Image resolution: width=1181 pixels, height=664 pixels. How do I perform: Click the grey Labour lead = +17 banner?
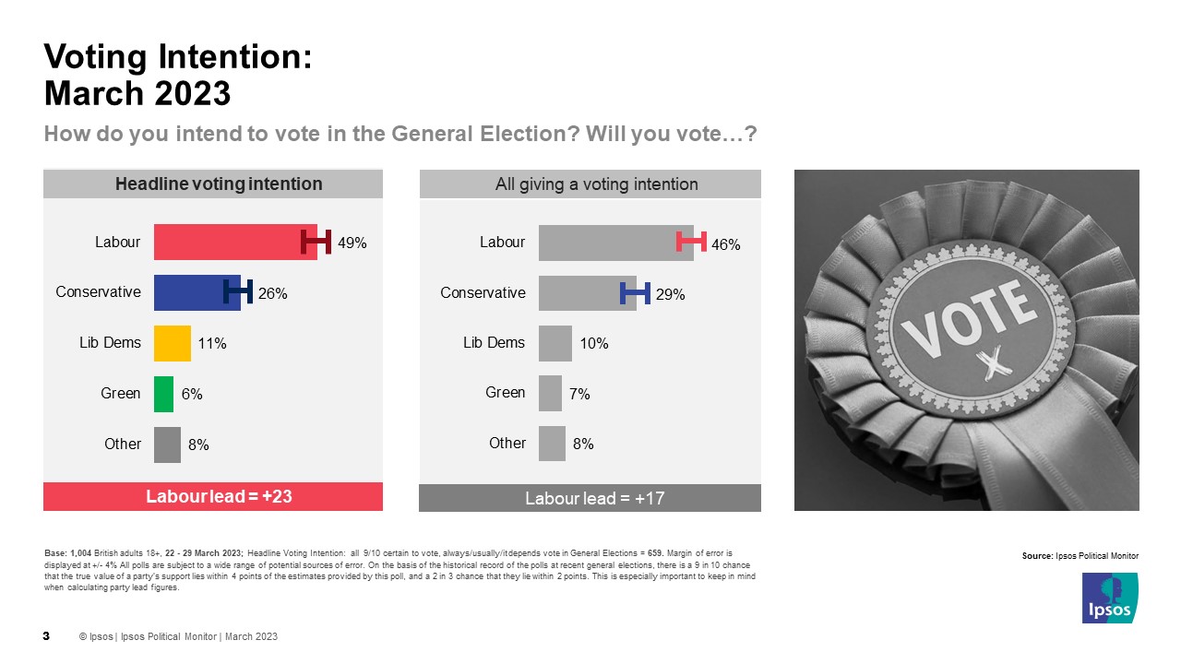590,498
